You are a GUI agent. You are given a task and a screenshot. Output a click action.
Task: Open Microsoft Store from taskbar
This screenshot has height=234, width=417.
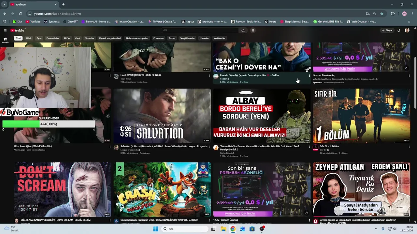click(252, 229)
